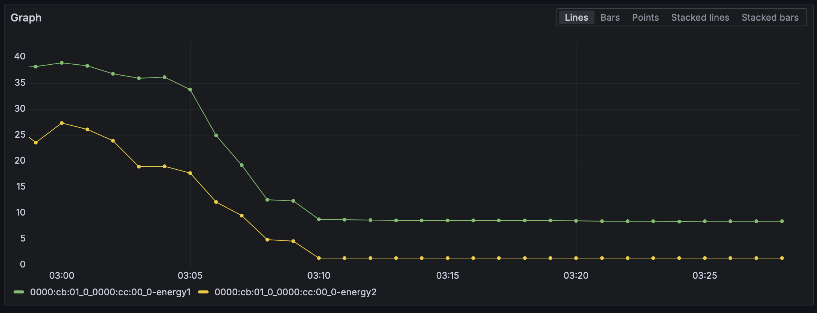817x313 pixels.
Task: Click the yellow data point at 03:10
Action: [x=319, y=258]
